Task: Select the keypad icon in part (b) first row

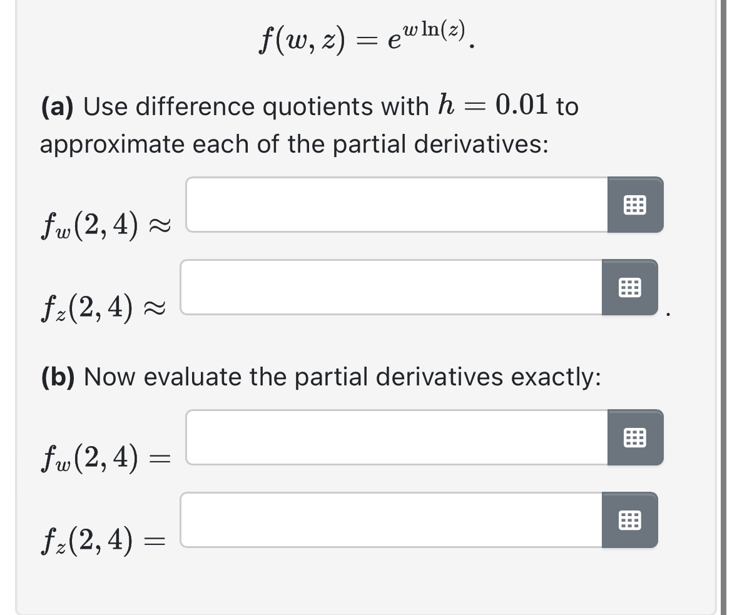Action: point(636,438)
